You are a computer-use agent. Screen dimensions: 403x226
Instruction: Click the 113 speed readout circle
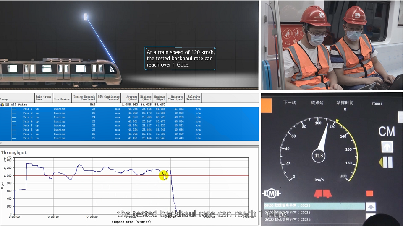(x=319, y=157)
